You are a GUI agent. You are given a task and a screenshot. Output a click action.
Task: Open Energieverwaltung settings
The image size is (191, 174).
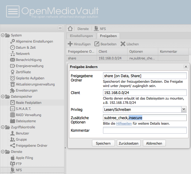coord(29,66)
